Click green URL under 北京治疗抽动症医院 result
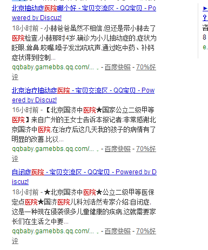The image size is (208, 250). point(53,149)
